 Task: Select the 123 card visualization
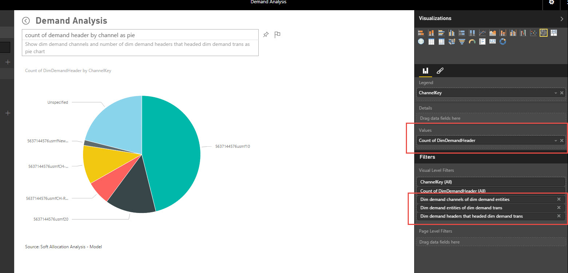pyautogui.click(x=493, y=41)
